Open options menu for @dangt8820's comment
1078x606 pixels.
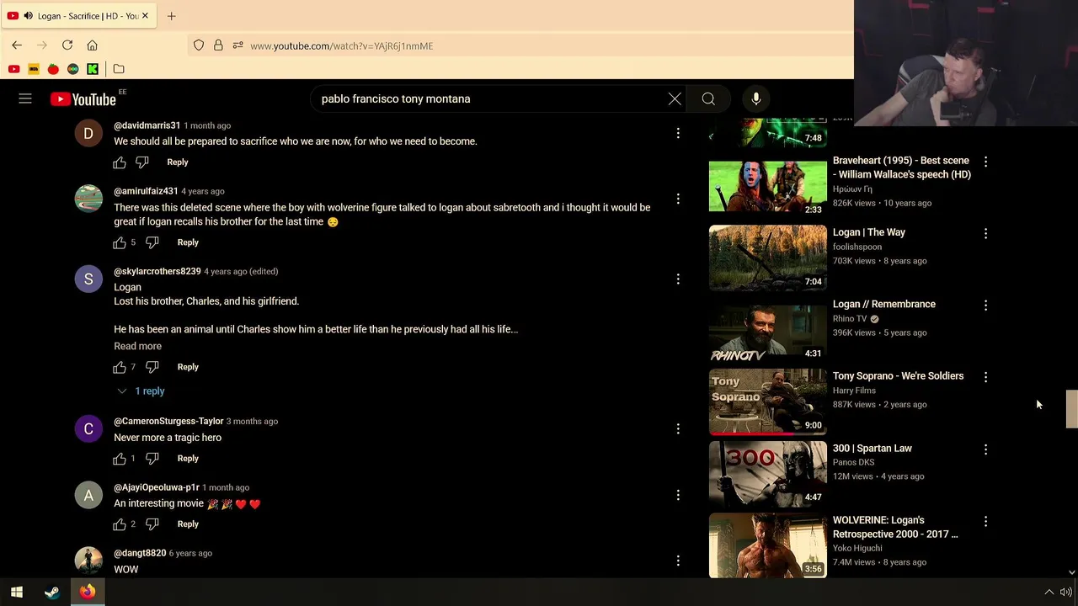click(678, 561)
